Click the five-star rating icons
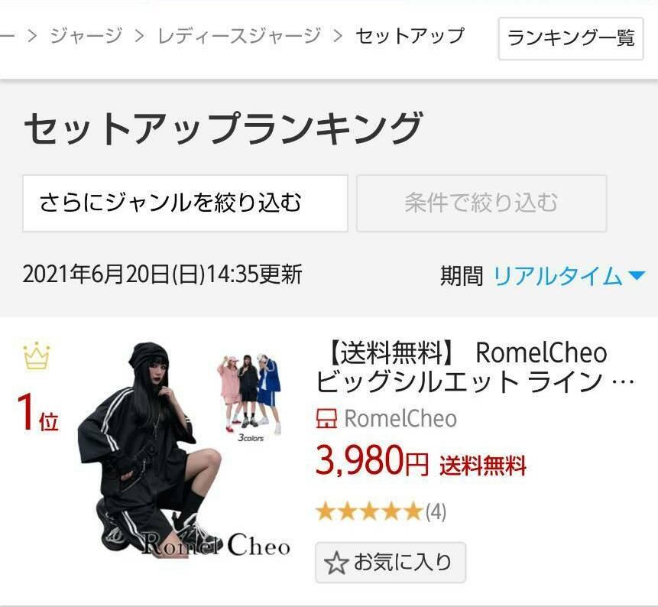This screenshot has width=658, height=607. click(x=369, y=511)
